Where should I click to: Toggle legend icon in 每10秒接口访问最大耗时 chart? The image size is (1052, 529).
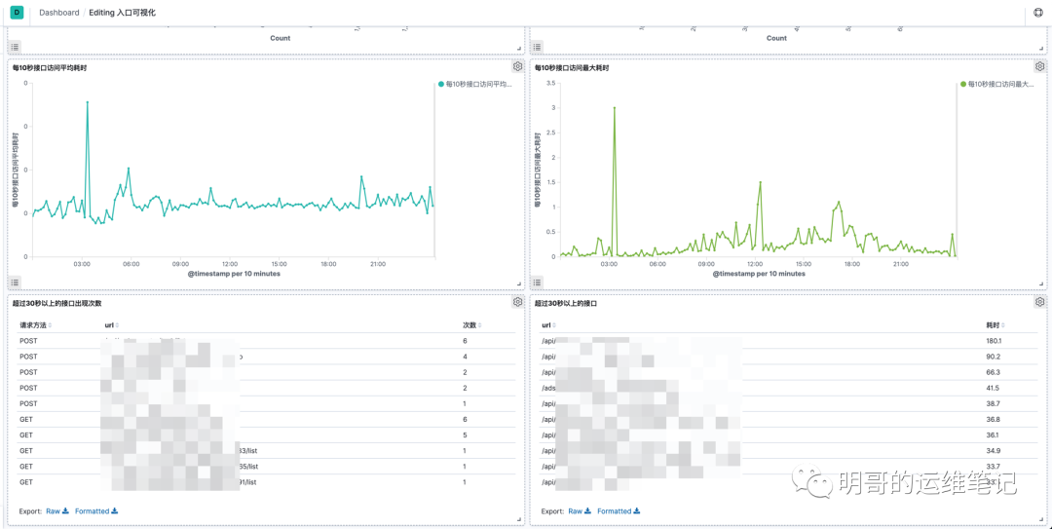537,282
